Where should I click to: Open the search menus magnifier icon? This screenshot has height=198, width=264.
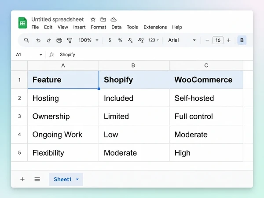coord(26,40)
